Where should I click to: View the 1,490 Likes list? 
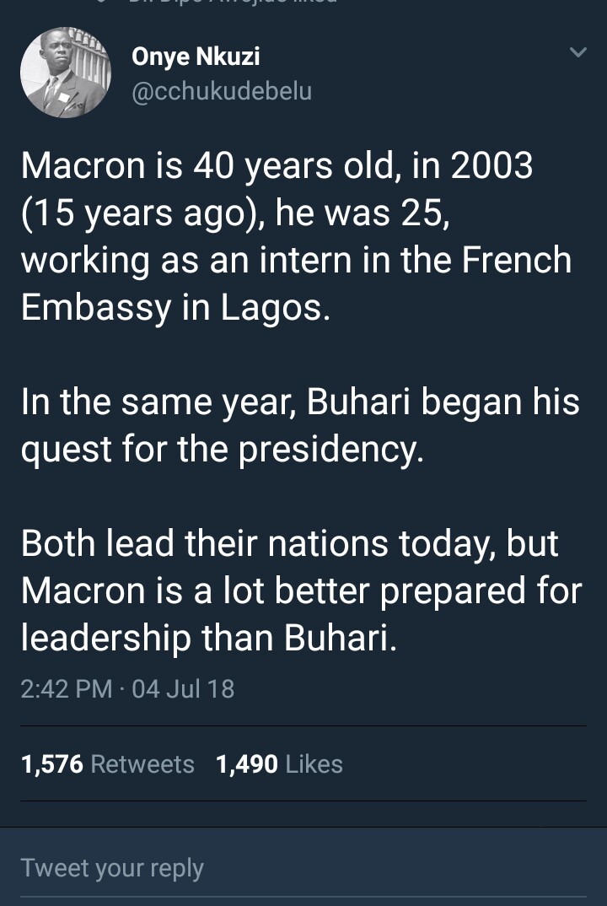click(x=279, y=764)
